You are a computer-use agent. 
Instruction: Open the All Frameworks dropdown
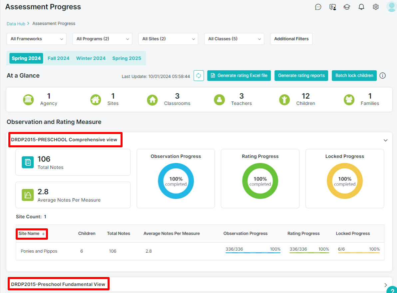[36, 39]
